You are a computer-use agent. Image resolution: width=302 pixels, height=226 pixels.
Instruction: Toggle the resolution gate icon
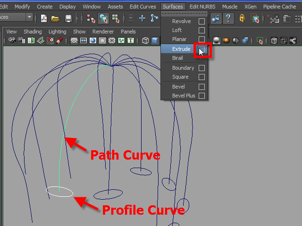click(93, 40)
